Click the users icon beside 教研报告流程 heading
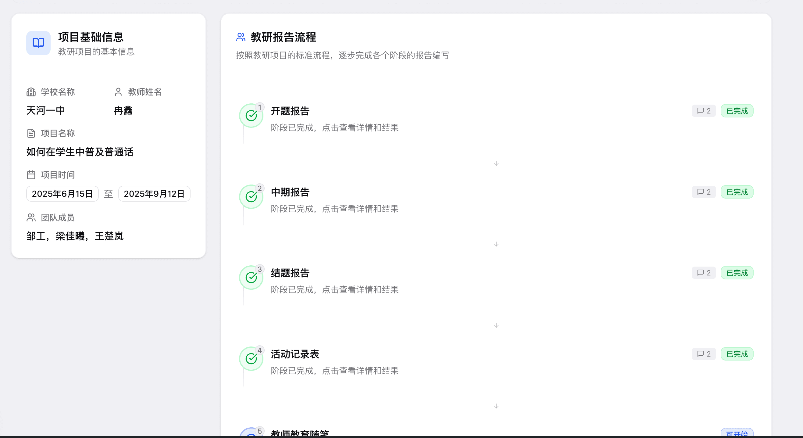803x438 pixels. 241,37
